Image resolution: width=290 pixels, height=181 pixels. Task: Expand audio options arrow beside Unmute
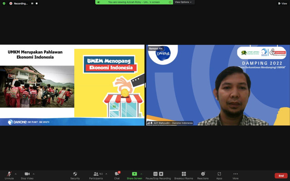(x=15, y=174)
